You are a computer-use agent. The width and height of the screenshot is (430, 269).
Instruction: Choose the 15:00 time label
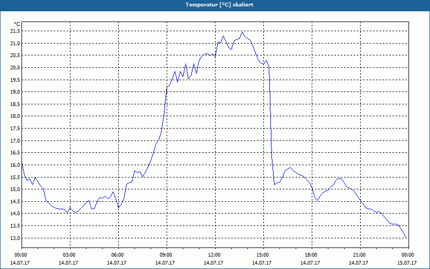[263, 255]
